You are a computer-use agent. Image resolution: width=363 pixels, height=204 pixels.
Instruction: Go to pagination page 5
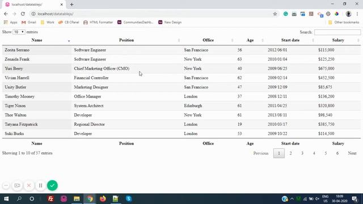(326, 153)
